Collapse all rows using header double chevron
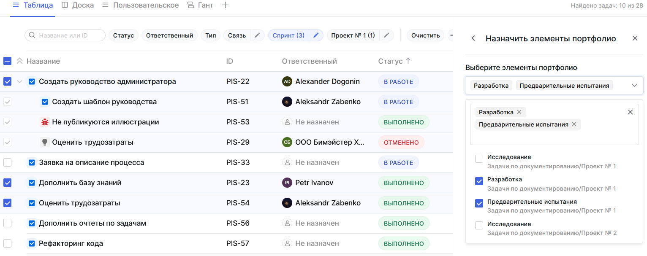The image size is (647, 256). tap(19, 61)
